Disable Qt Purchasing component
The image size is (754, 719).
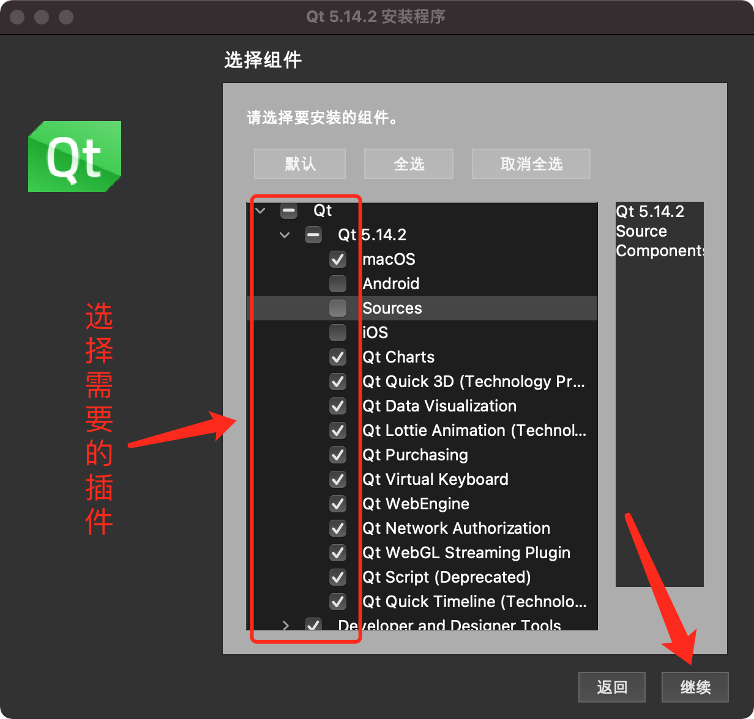click(x=338, y=455)
